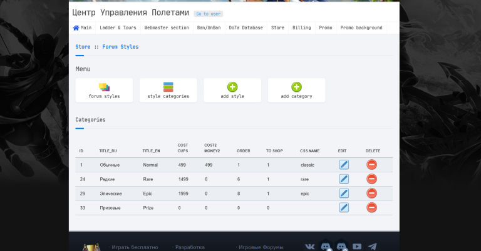Follow the Store breadcrumb link
This screenshot has height=251, width=481.
tap(83, 47)
